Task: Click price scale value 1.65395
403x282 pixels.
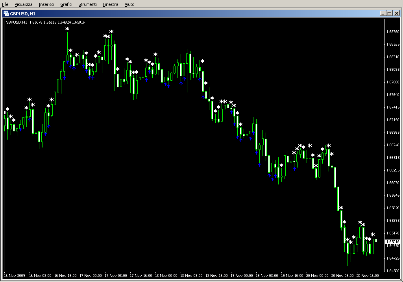Action: pos(393,221)
